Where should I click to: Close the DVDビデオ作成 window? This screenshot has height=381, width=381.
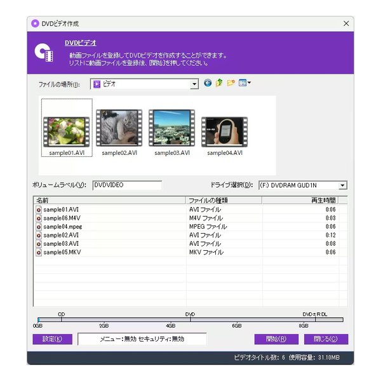point(346,23)
